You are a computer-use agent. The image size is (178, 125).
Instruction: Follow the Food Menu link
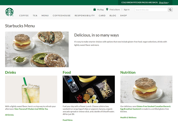(x=68, y=120)
